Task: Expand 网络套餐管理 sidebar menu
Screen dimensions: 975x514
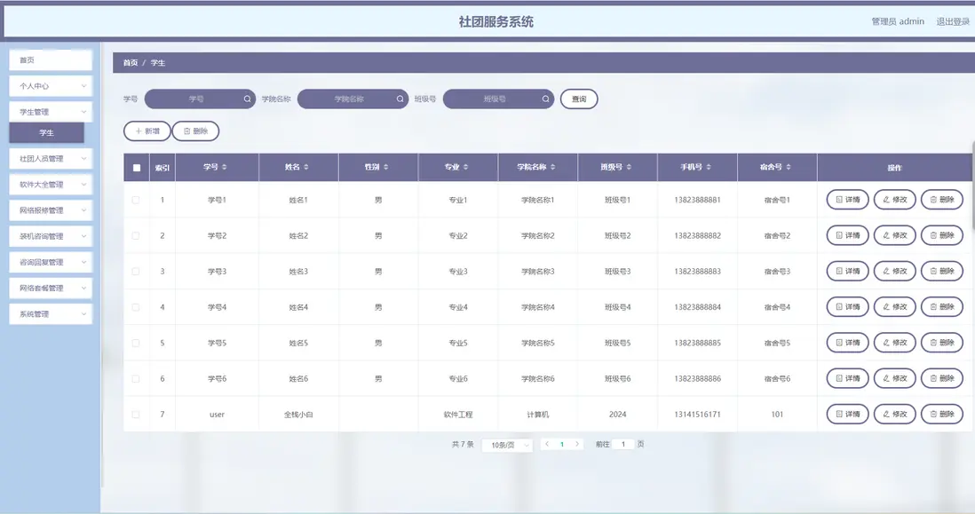Action: (51, 288)
